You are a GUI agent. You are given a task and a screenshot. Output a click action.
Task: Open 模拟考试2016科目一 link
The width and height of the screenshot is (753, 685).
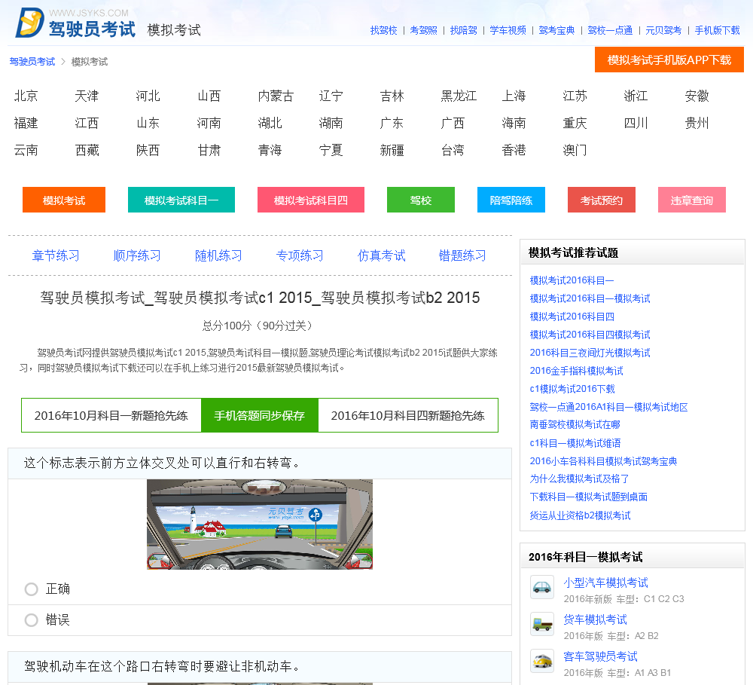572,280
